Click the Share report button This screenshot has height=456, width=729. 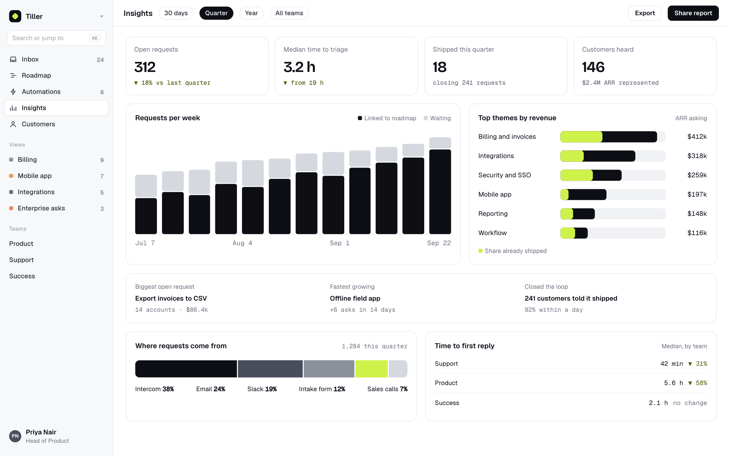tap(693, 13)
